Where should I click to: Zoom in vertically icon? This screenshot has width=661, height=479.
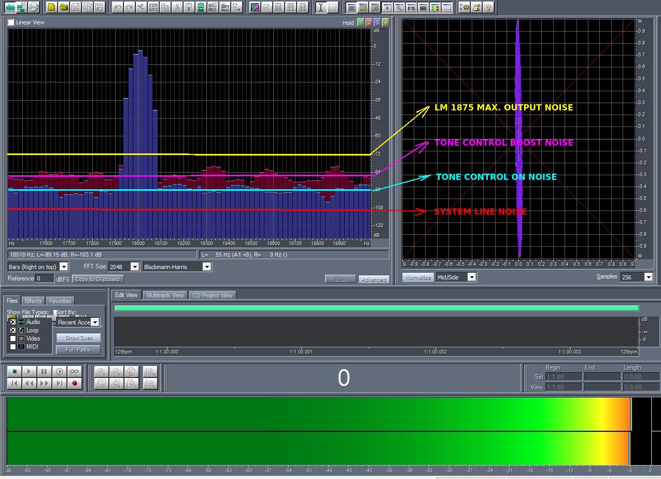150,371
